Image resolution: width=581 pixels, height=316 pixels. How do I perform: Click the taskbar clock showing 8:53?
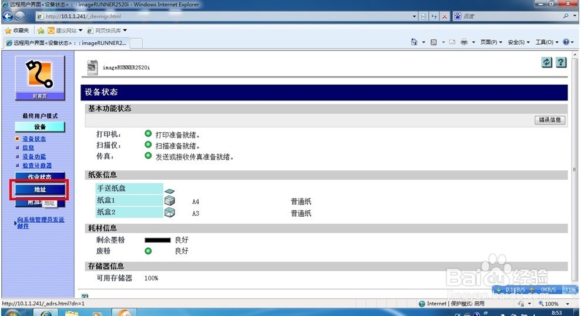556,312
